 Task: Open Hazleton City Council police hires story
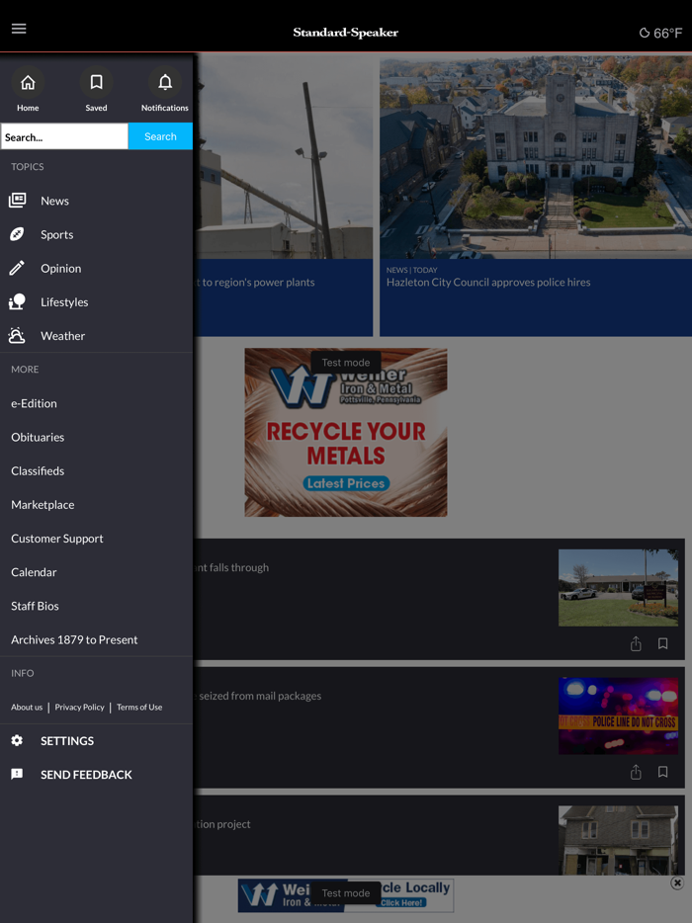[488, 282]
